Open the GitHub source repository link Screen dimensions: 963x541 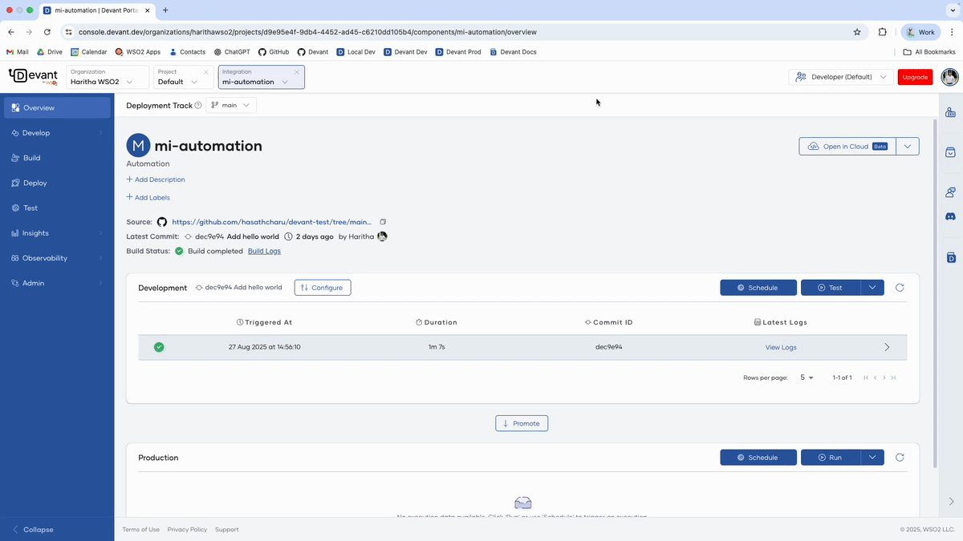[x=272, y=222]
